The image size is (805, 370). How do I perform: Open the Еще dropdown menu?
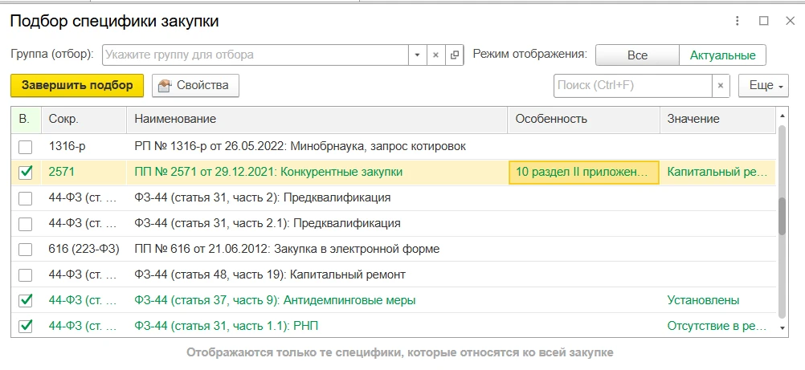click(763, 85)
